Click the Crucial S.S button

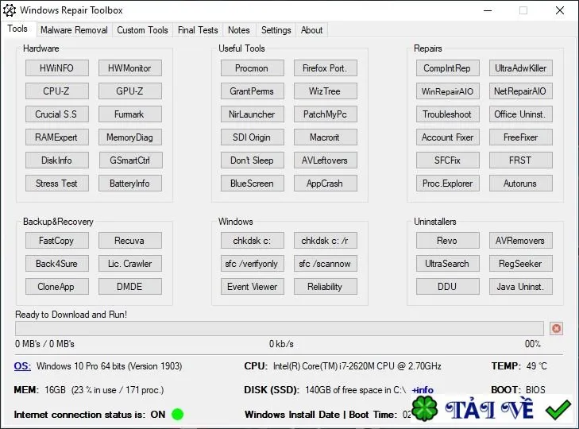point(57,114)
